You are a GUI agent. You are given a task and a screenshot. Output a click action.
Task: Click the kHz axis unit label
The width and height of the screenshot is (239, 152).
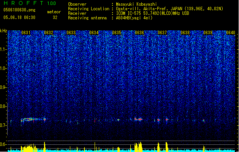click(x=3, y=31)
